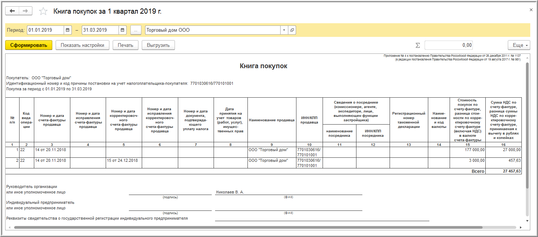Open the organization card icon next to Торговый дом
The image size is (538, 237).
tap(292, 30)
